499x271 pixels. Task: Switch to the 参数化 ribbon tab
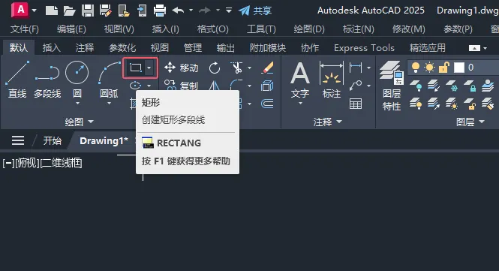tap(122, 48)
